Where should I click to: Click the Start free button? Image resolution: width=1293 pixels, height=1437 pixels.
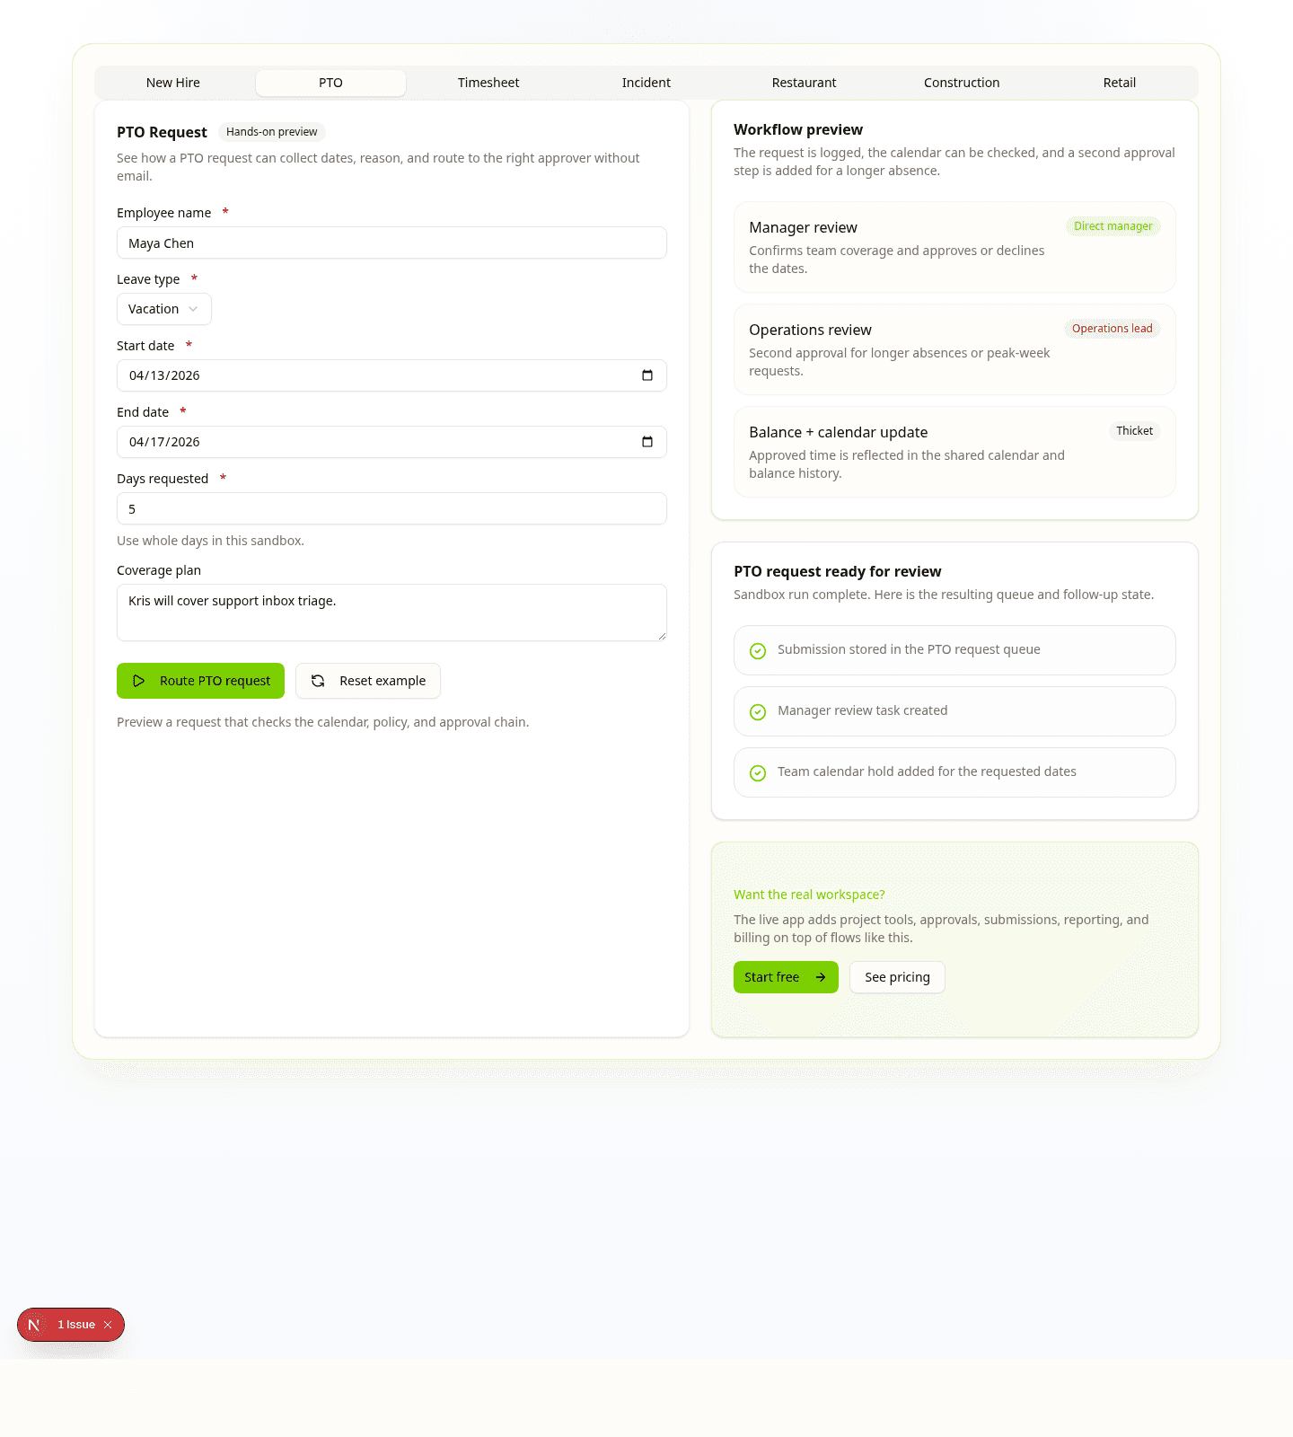(x=786, y=977)
